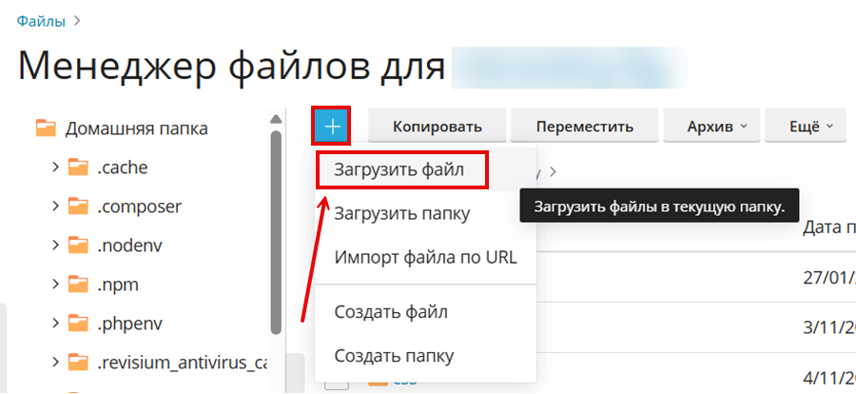Open the Файлы breadcrumb link
This screenshot has height=394, width=856.
click(x=43, y=18)
